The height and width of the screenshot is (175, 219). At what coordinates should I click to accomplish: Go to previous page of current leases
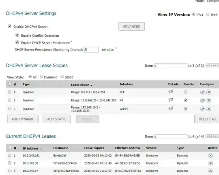[211, 136]
